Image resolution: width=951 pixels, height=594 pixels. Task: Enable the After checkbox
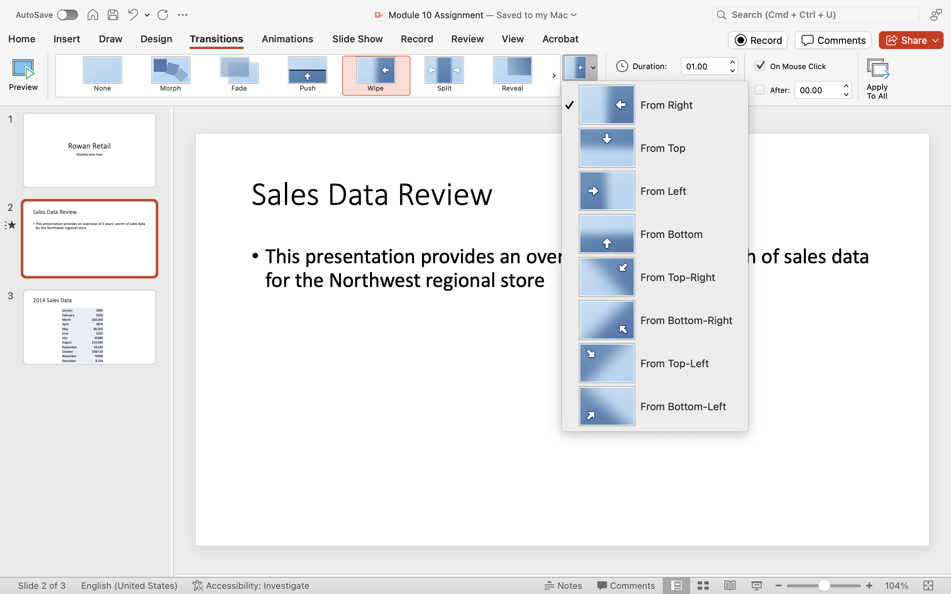pyautogui.click(x=760, y=90)
